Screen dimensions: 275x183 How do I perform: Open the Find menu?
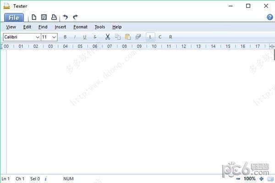(43, 27)
